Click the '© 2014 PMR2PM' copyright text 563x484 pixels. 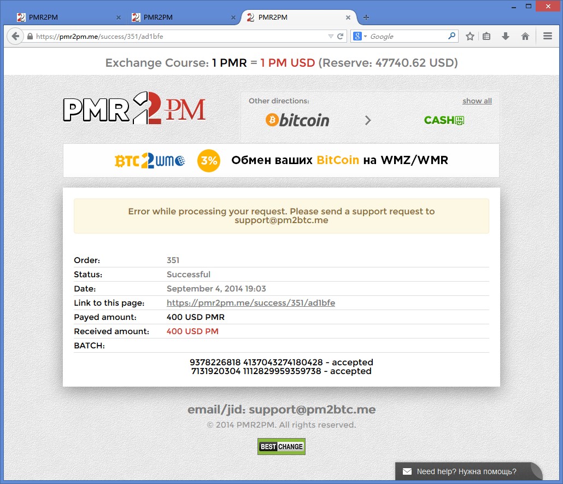point(281,425)
